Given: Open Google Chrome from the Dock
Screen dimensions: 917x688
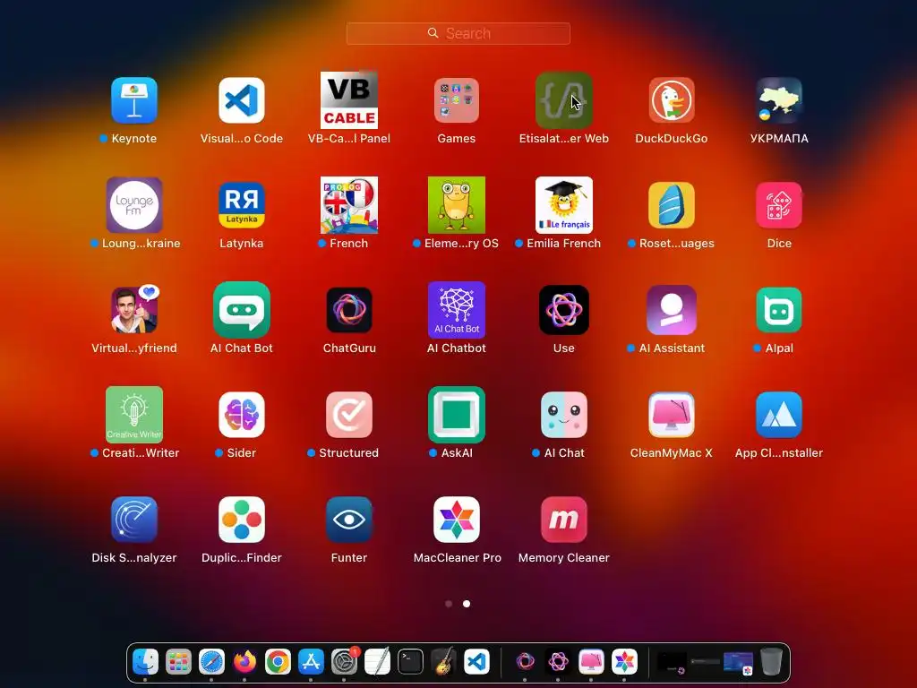Looking at the screenshot, I should pyautogui.click(x=278, y=662).
